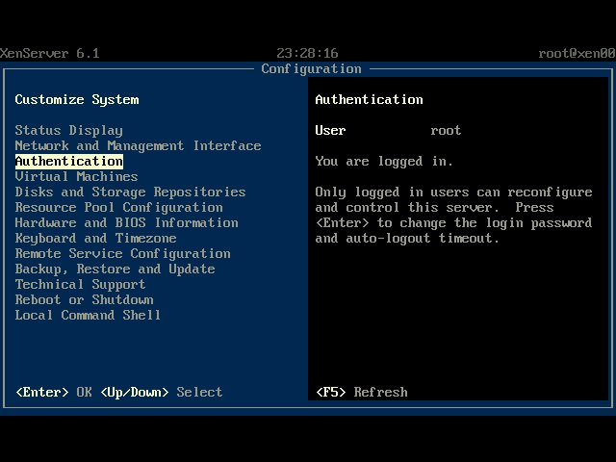
Task: Click the 23:28:16 clock
Action: click(x=307, y=53)
